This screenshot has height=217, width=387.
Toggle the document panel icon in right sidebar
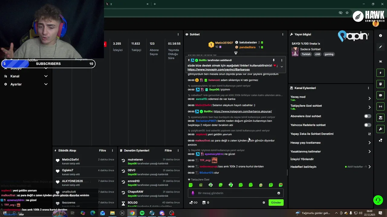pos(380,84)
